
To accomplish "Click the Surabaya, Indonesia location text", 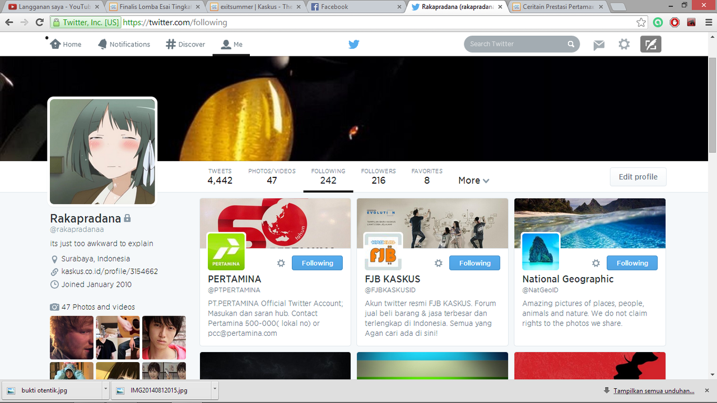I will point(95,259).
